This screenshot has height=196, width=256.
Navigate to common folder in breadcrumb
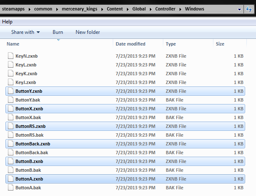coord(43,9)
